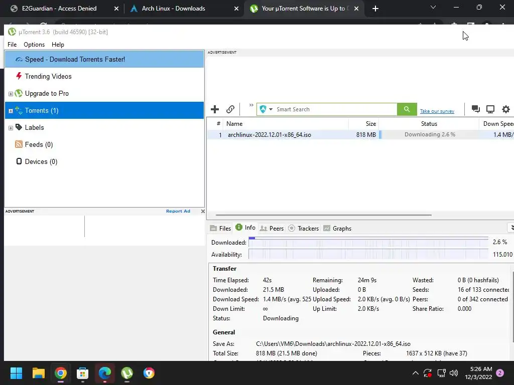The image size is (514, 385).
Task: Click the Devices phone icon
Action: [19, 161]
